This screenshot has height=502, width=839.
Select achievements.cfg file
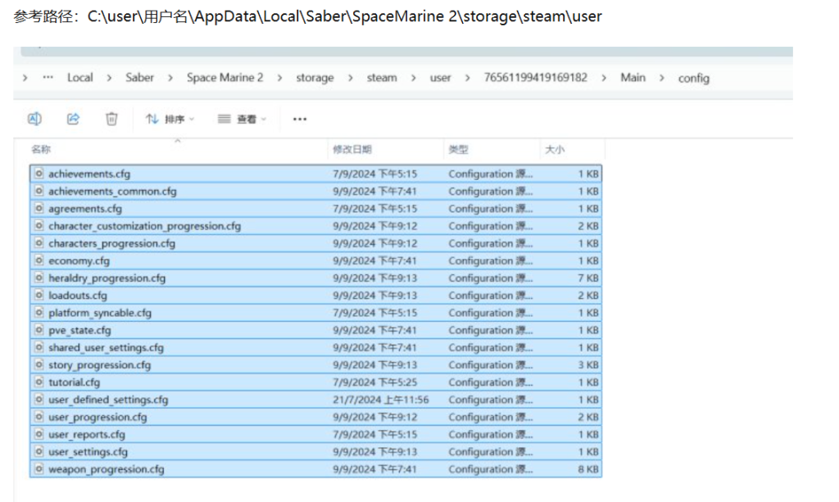[x=315, y=174]
